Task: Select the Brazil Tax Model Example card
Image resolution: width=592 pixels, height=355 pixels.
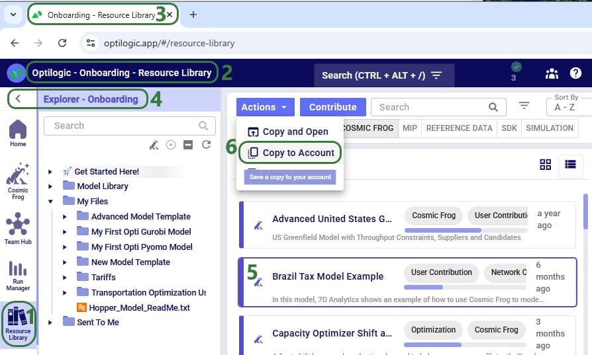Action: click(x=408, y=282)
